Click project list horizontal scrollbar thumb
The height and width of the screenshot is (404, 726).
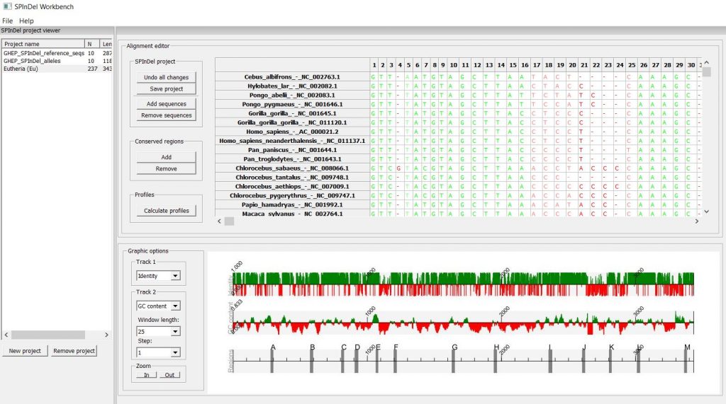tap(48, 335)
